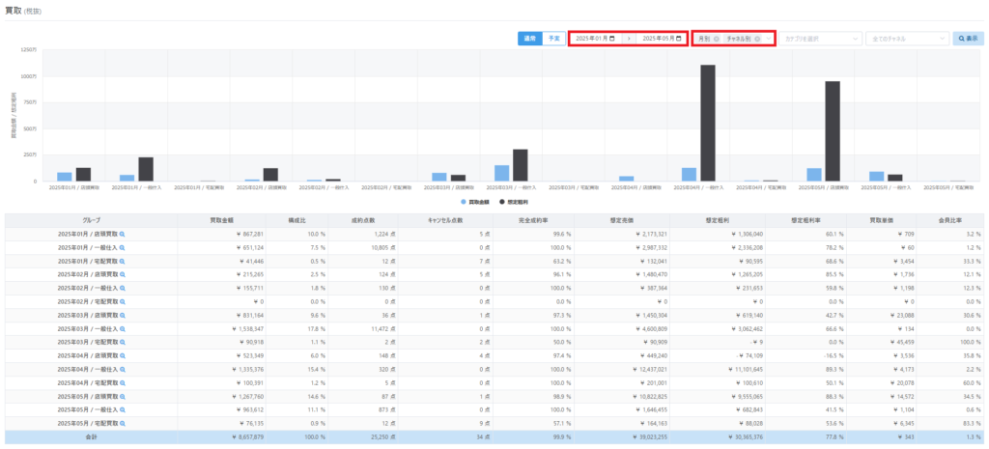The width and height of the screenshot is (989, 449).
Task: Click the magnifier icon for 2025年01月 / 店頭買取
Action: pyautogui.click(x=122, y=234)
